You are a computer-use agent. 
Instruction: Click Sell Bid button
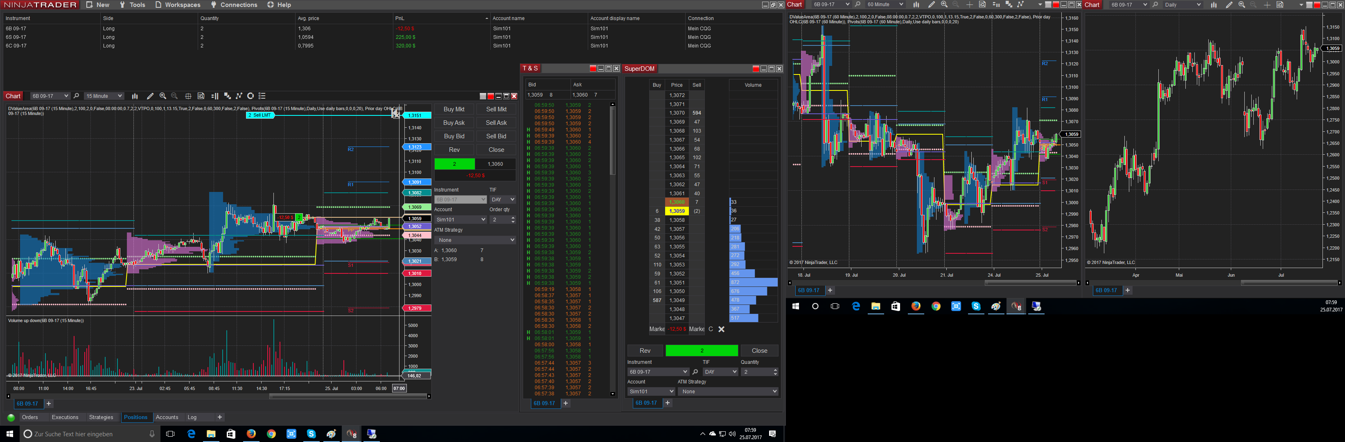tap(496, 136)
